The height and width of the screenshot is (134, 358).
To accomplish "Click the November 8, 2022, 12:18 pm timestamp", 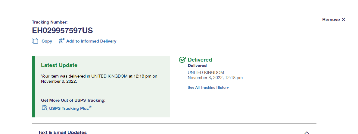I will tap(215, 78).
